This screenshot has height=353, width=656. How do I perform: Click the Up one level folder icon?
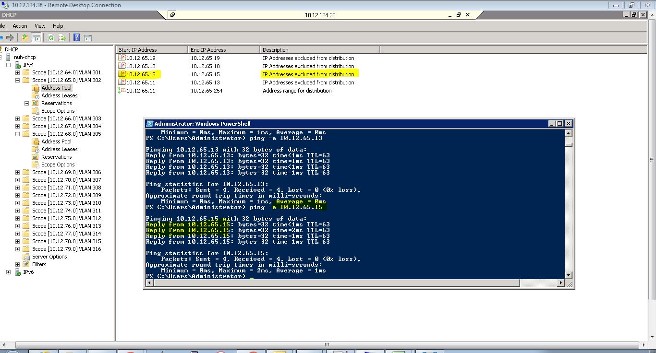(x=25, y=37)
